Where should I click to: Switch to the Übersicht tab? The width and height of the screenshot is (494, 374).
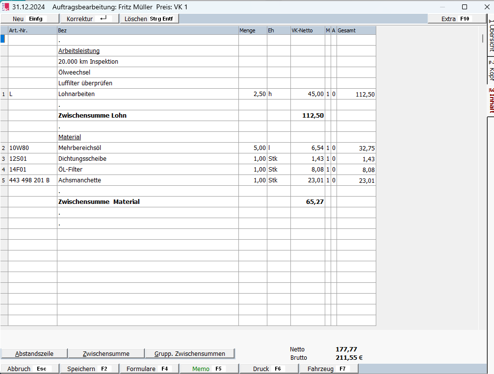coord(491,36)
